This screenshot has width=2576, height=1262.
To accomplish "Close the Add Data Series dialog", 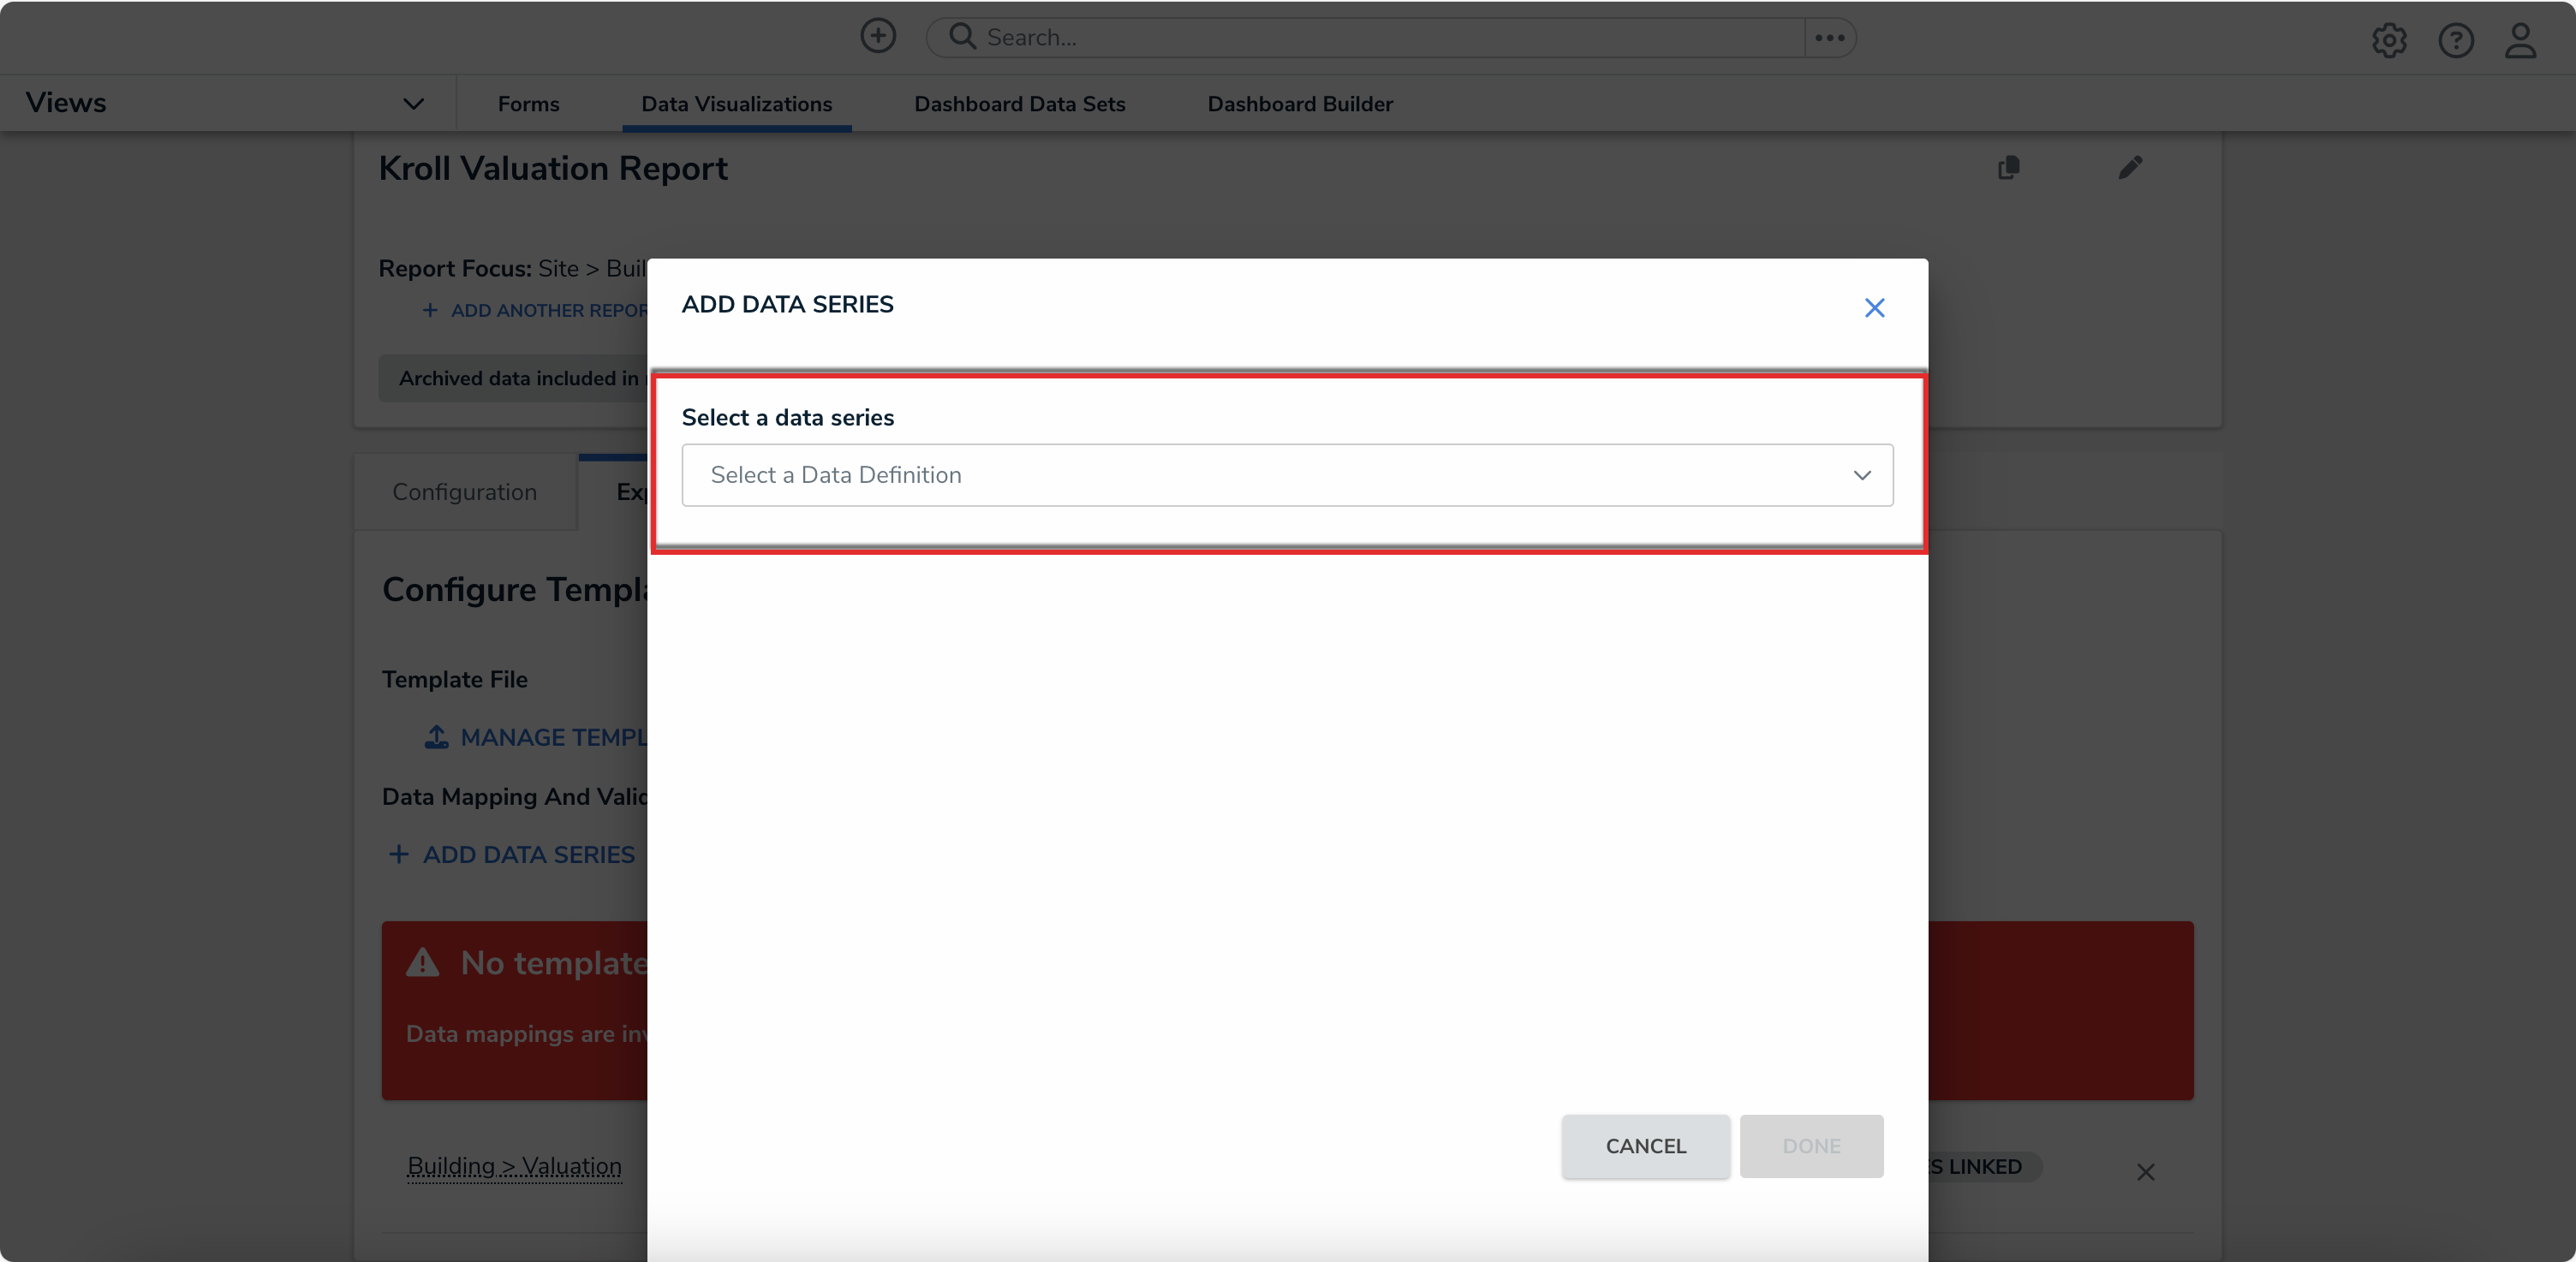I will tap(1874, 308).
